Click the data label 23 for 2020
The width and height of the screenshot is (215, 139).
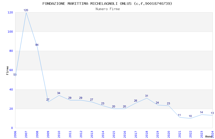pos(168,104)
